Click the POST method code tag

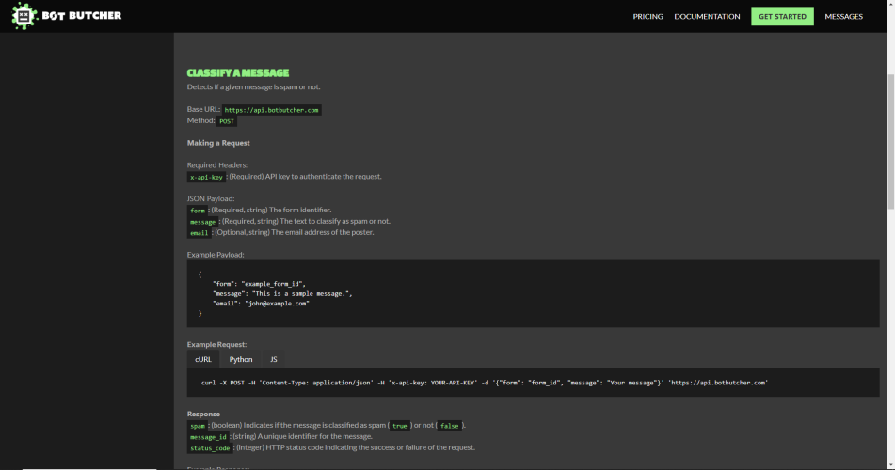(x=227, y=121)
